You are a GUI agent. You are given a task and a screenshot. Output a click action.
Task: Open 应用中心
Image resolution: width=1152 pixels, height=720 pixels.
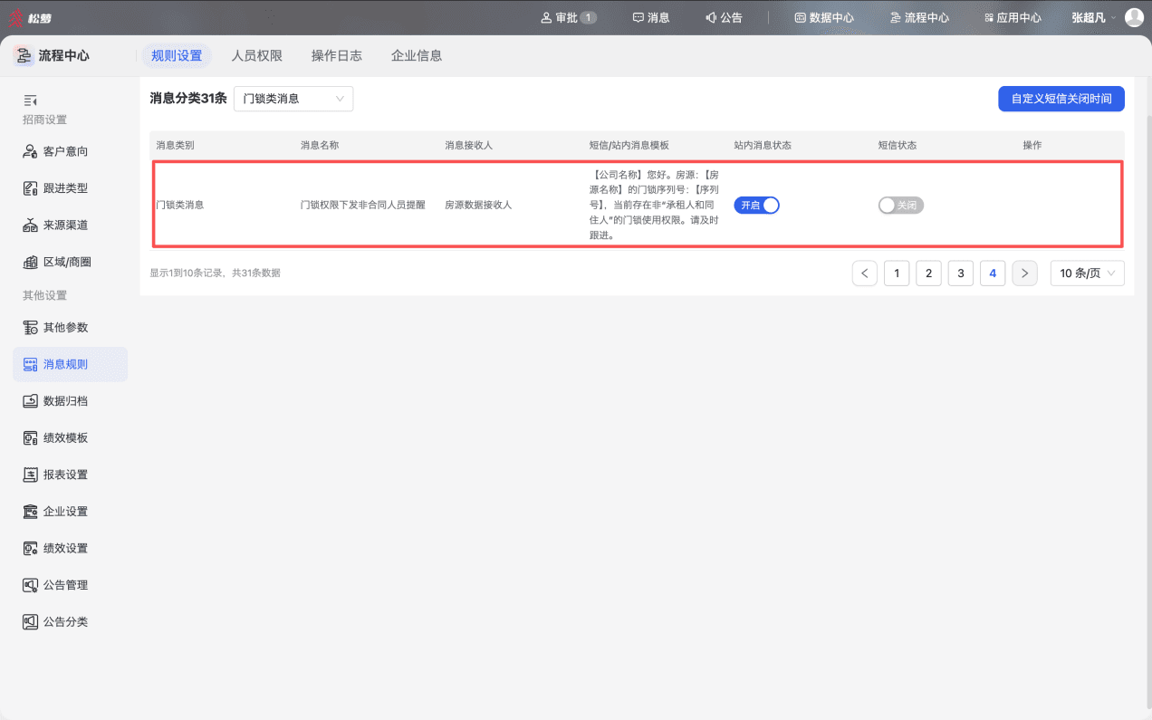click(1013, 17)
